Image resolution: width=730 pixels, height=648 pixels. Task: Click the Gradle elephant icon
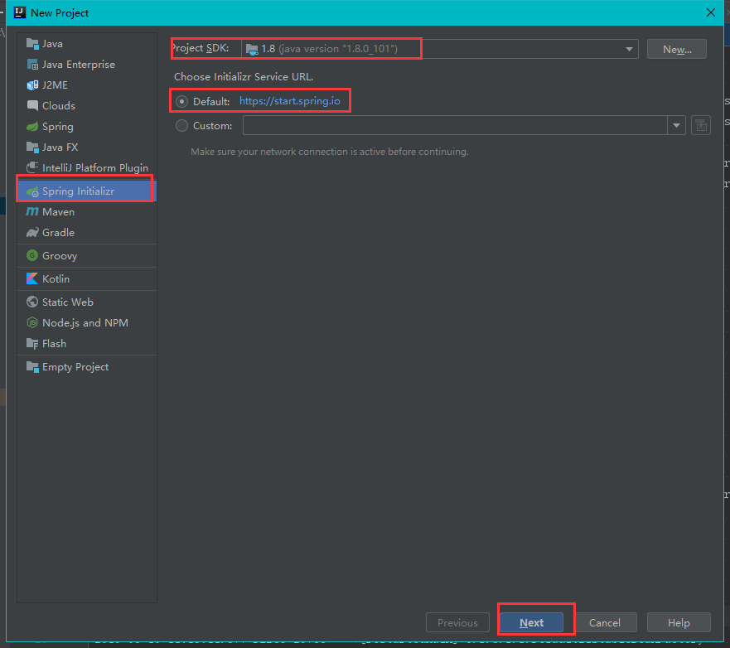[x=32, y=232]
